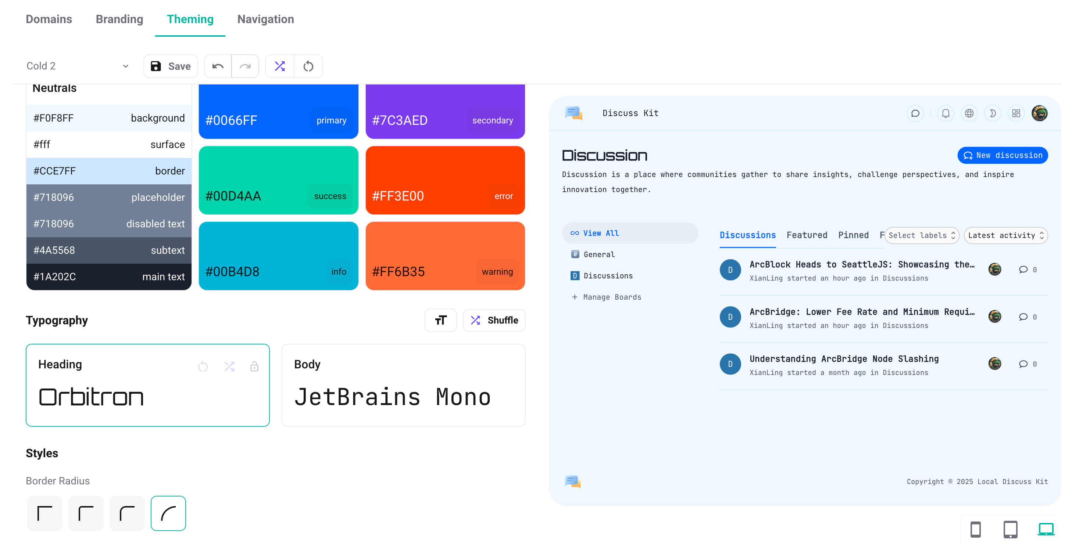Click the font size icon next to Shuffle

440,320
